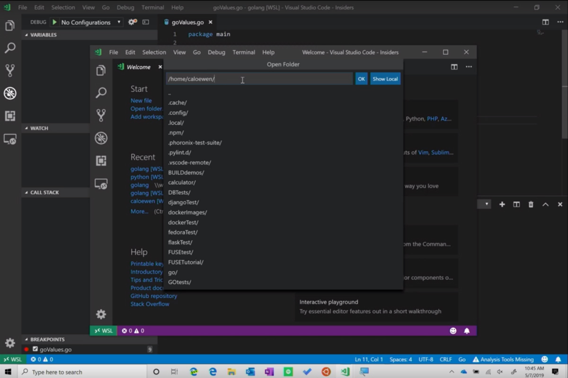Open Search view in the Welcome window
This screenshot has height=378, width=568.
point(101,93)
